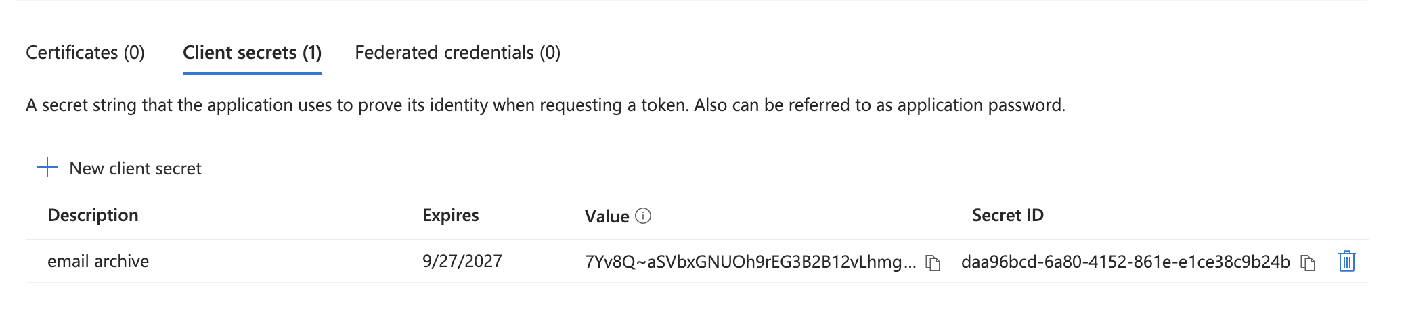Viewport: 1408px width, 330px height.
Task: Click the Secret ID column header
Action: pyautogui.click(x=1007, y=215)
